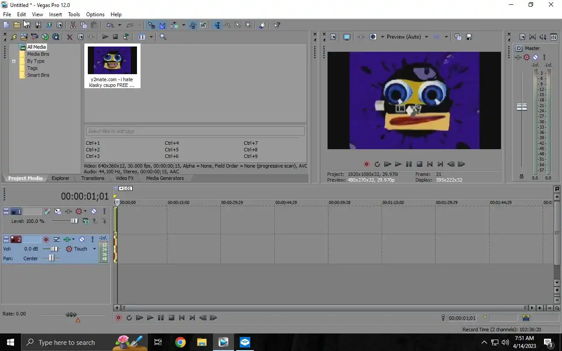Open the Edit menu
This screenshot has height=351, width=562.
tap(22, 14)
